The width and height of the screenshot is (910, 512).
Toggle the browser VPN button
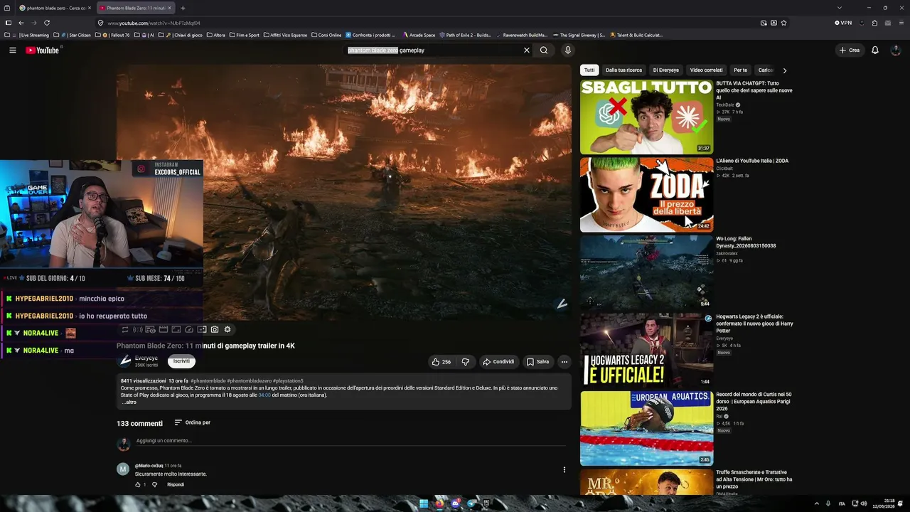843,23
